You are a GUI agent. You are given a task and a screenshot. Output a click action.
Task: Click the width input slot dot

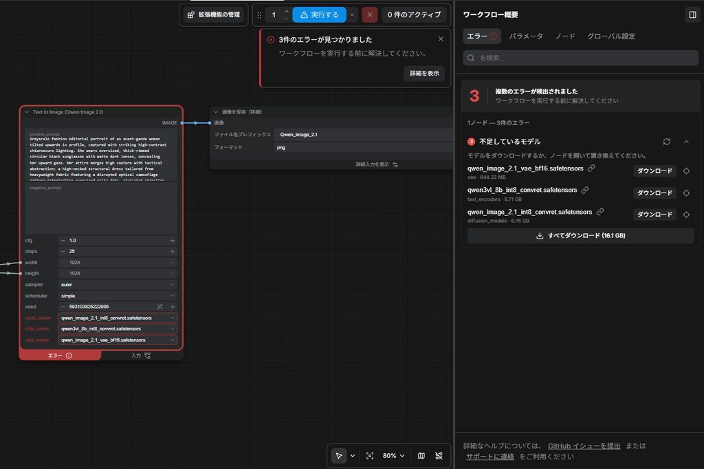pyautogui.click(x=20, y=263)
